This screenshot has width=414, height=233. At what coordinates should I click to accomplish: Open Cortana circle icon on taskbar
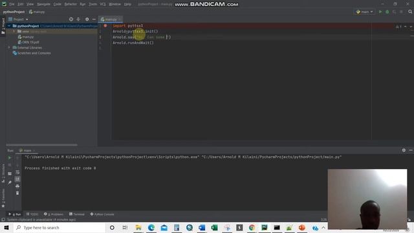112,227
